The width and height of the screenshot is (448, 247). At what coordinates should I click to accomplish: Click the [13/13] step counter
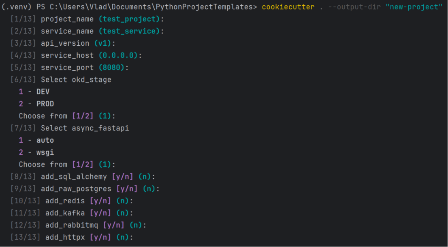(26, 237)
